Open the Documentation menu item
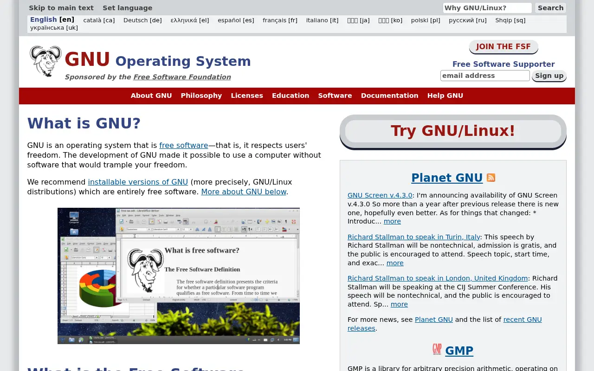 pos(390,96)
